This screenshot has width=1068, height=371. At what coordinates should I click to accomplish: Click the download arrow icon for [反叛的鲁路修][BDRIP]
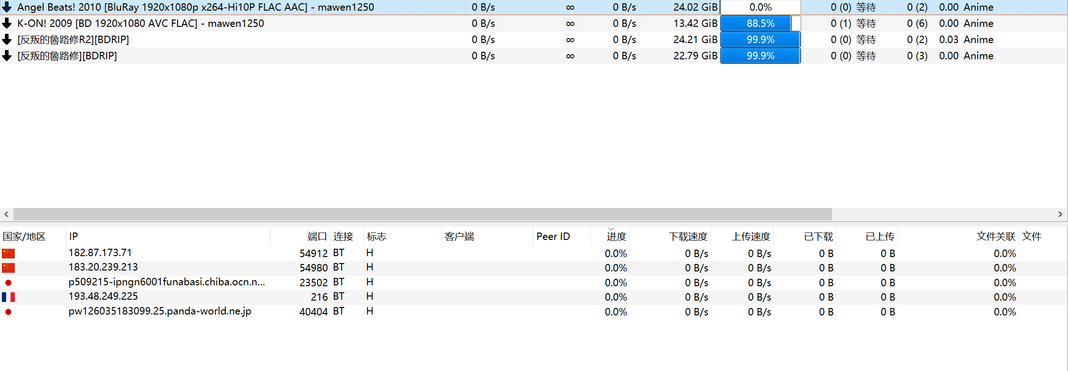pos(7,56)
